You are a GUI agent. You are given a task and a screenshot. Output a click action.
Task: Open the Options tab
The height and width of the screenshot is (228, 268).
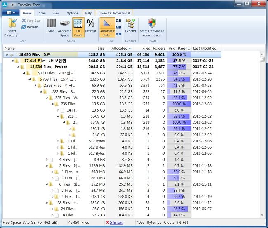click(72, 13)
